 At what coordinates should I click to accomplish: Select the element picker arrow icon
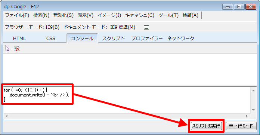(x=7, y=48)
